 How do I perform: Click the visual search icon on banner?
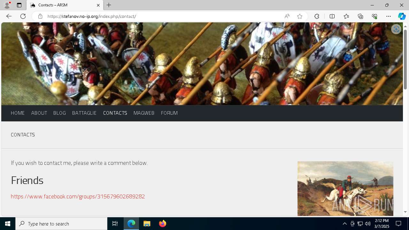(x=396, y=29)
